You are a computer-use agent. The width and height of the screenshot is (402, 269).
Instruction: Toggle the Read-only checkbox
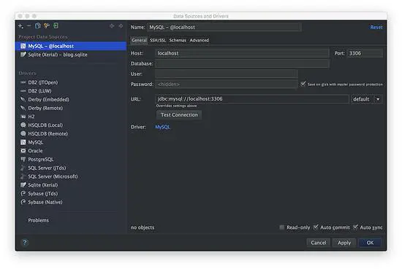[281, 227]
